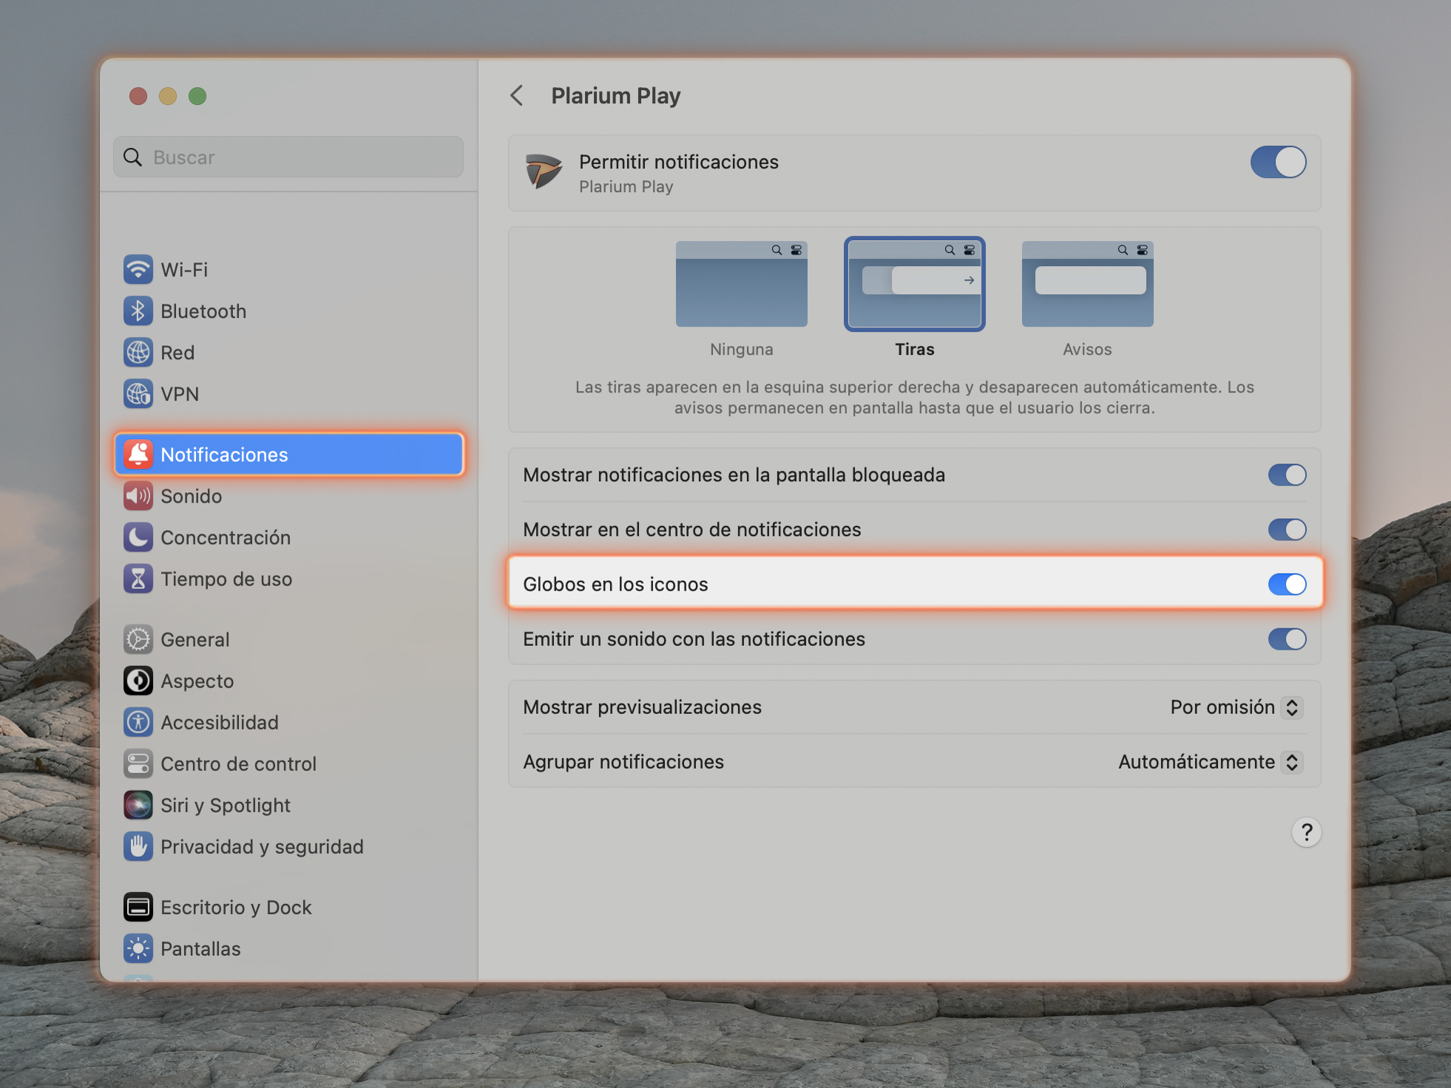Toggle notifications on locked screen switch

[x=1287, y=475]
